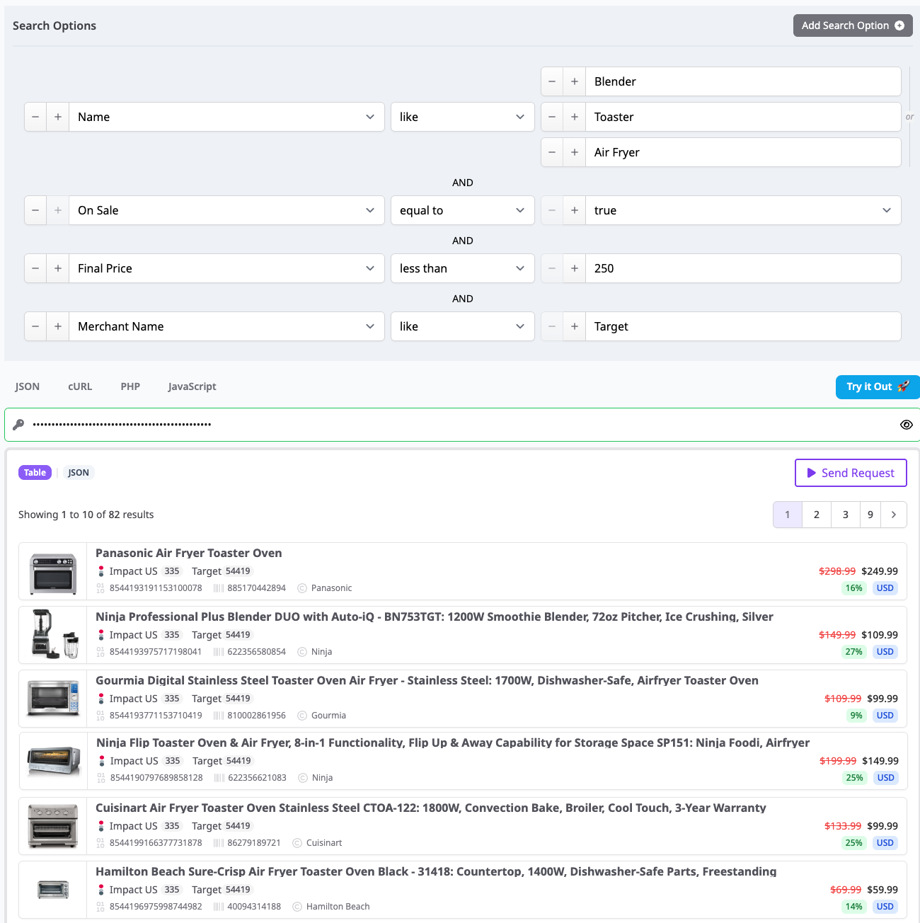Select the Table results view
The width and height of the screenshot is (920, 923).
point(35,473)
